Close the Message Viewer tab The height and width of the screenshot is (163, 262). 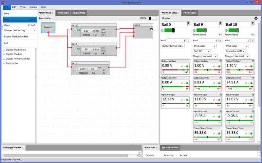(x=23, y=148)
